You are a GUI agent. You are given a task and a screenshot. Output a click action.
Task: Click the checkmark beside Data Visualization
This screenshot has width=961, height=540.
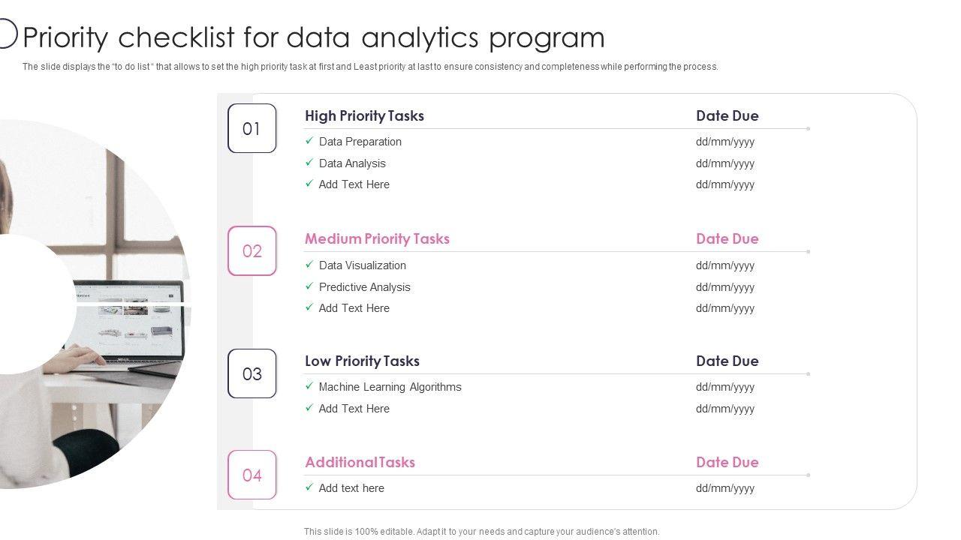tap(309, 265)
